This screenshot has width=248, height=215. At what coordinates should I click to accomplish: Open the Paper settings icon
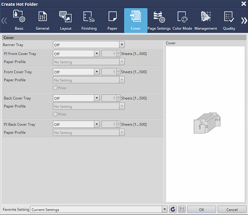coord(112,16)
